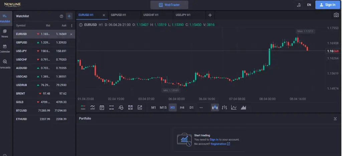The image size is (342, 156).
Task: Select the text annotation tool
Action: [130, 108]
